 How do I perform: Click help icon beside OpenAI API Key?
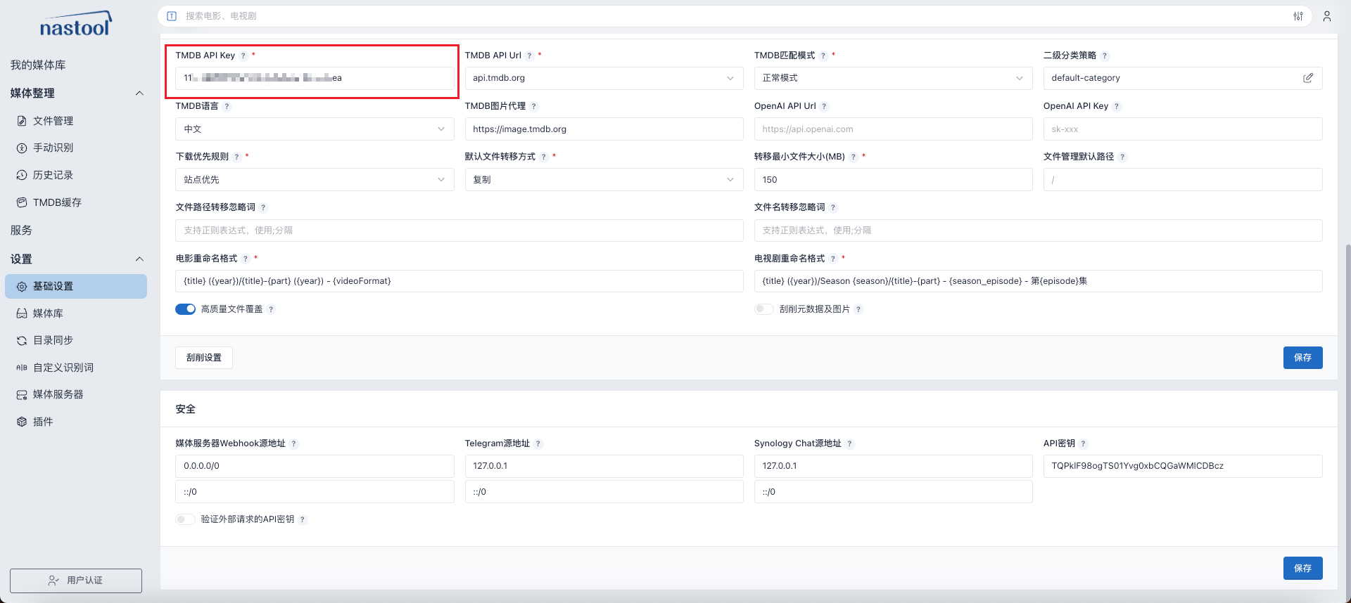[x=1117, y=107]
